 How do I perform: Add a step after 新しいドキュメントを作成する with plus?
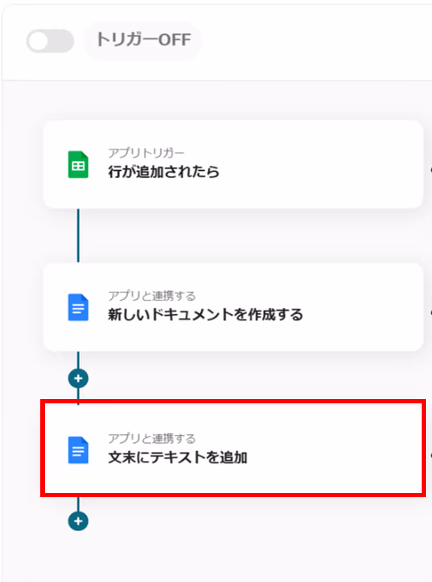coord(78,378)
